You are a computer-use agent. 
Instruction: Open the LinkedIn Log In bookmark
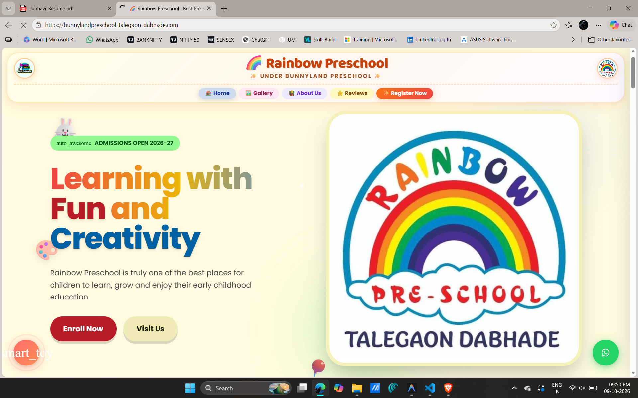coord(429,40)
